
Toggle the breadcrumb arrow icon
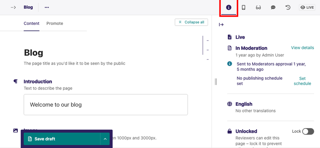pyautogui.click(x=13, y=7)
